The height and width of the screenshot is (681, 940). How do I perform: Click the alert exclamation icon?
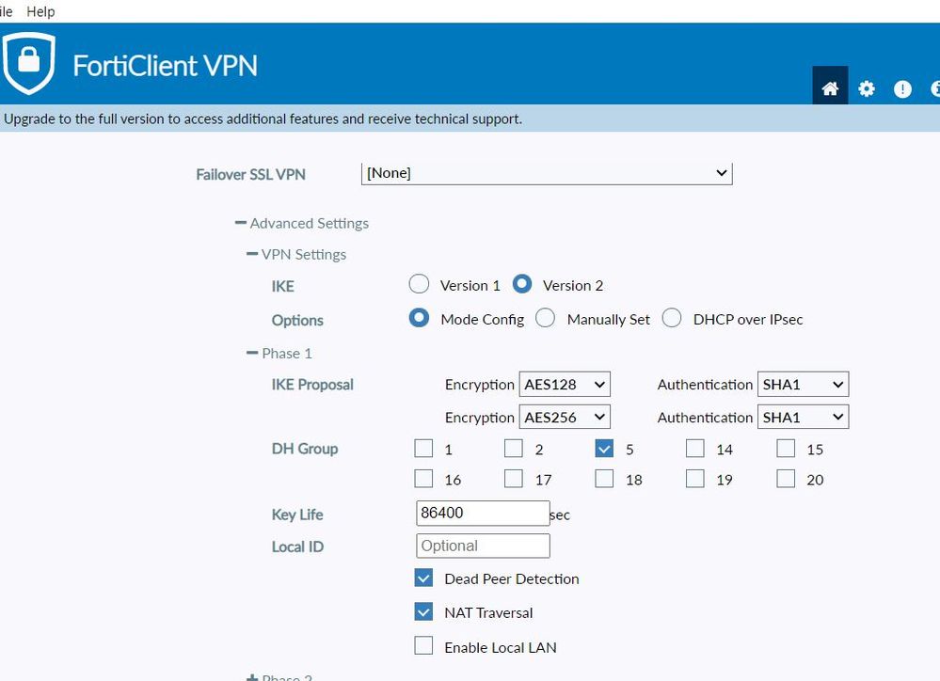[x=902, y=89]
